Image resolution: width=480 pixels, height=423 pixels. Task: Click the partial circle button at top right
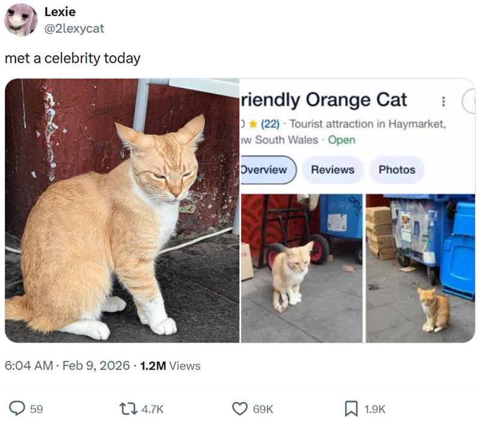(x=469, y=102)
